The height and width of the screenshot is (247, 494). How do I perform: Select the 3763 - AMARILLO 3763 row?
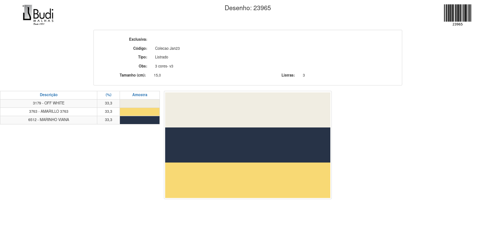click(49, 112)
